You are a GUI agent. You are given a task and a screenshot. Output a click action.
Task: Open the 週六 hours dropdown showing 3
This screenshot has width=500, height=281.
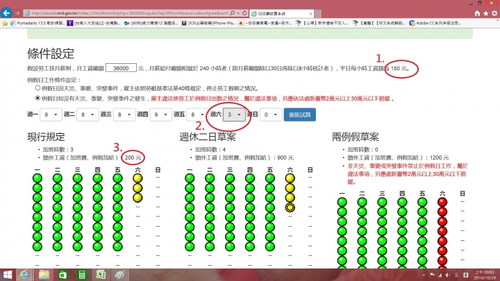(234, 114)
